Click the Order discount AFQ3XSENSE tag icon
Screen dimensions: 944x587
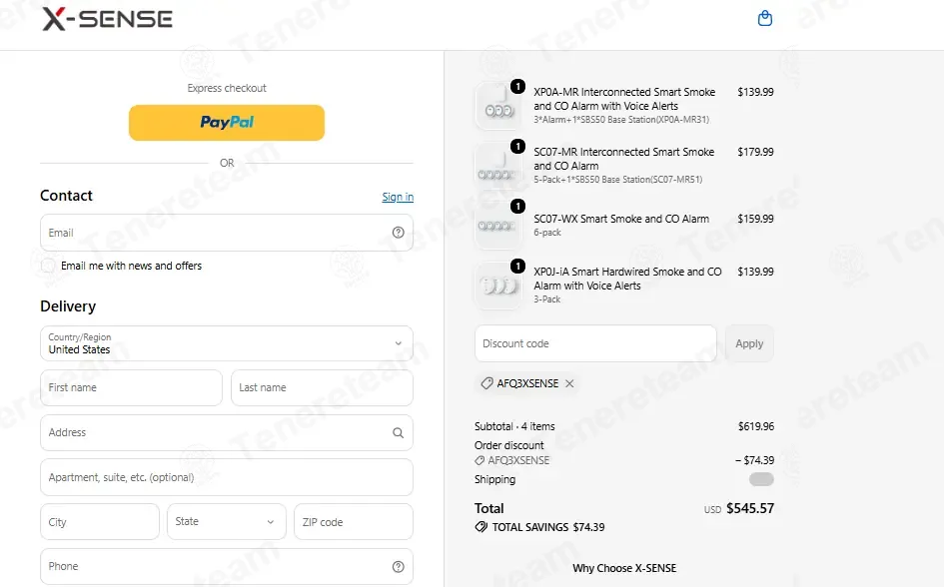pyautogui.click(x=479, y=460)
